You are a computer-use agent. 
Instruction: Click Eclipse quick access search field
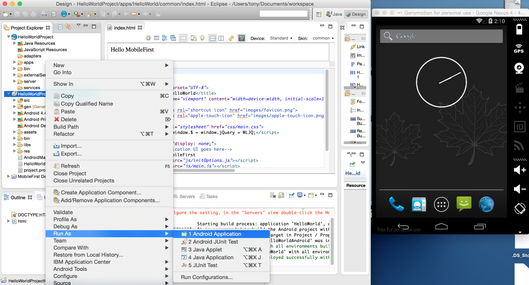click(x=284, y=14)
